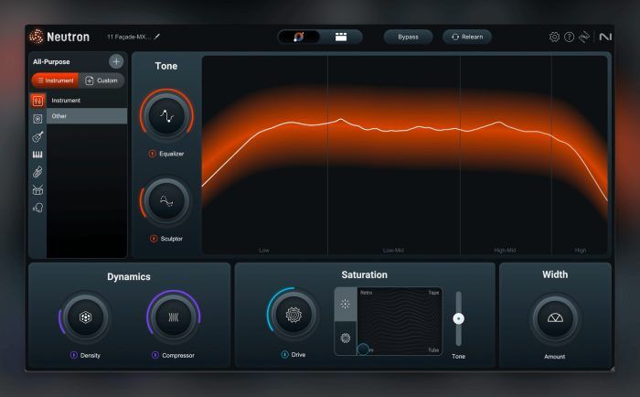Click the Relearn button
This screenshot has width=640, height=397.
click(x=467, y=38)
